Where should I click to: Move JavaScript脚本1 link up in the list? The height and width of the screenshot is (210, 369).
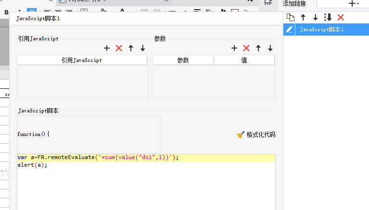tap(303, 17)
